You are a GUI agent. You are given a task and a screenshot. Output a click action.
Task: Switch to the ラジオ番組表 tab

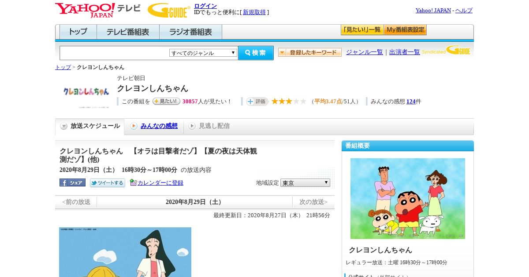click(x=190, y=32)
